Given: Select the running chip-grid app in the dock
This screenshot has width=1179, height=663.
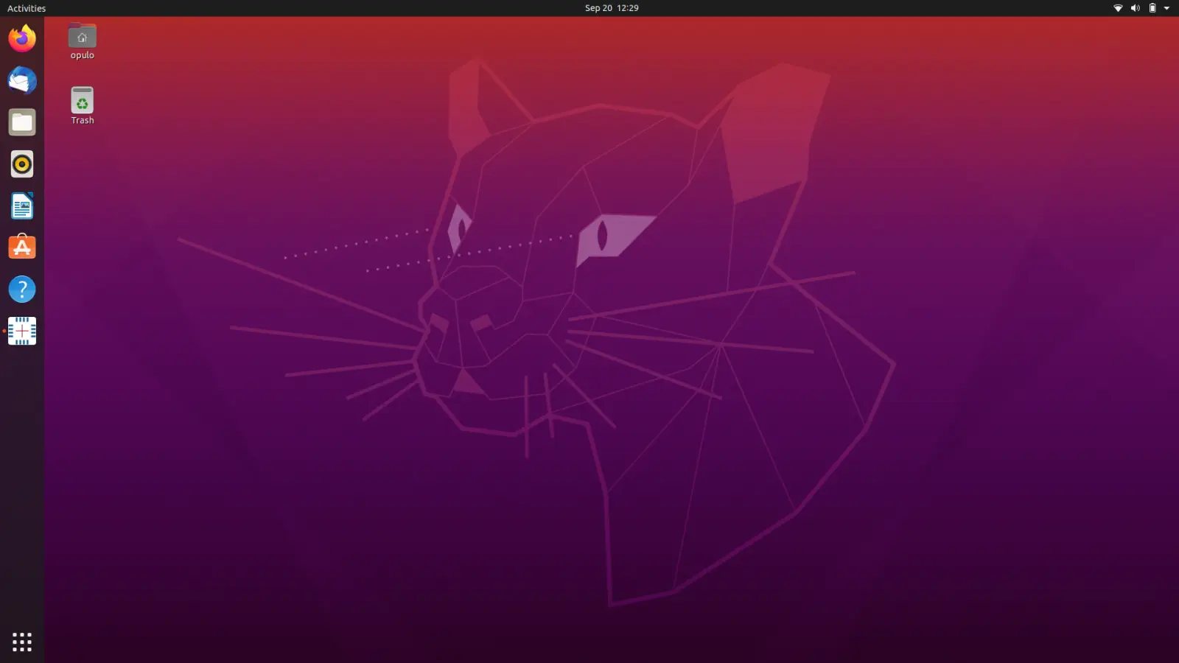Looking at the screenshot, I should coord(22,331).
